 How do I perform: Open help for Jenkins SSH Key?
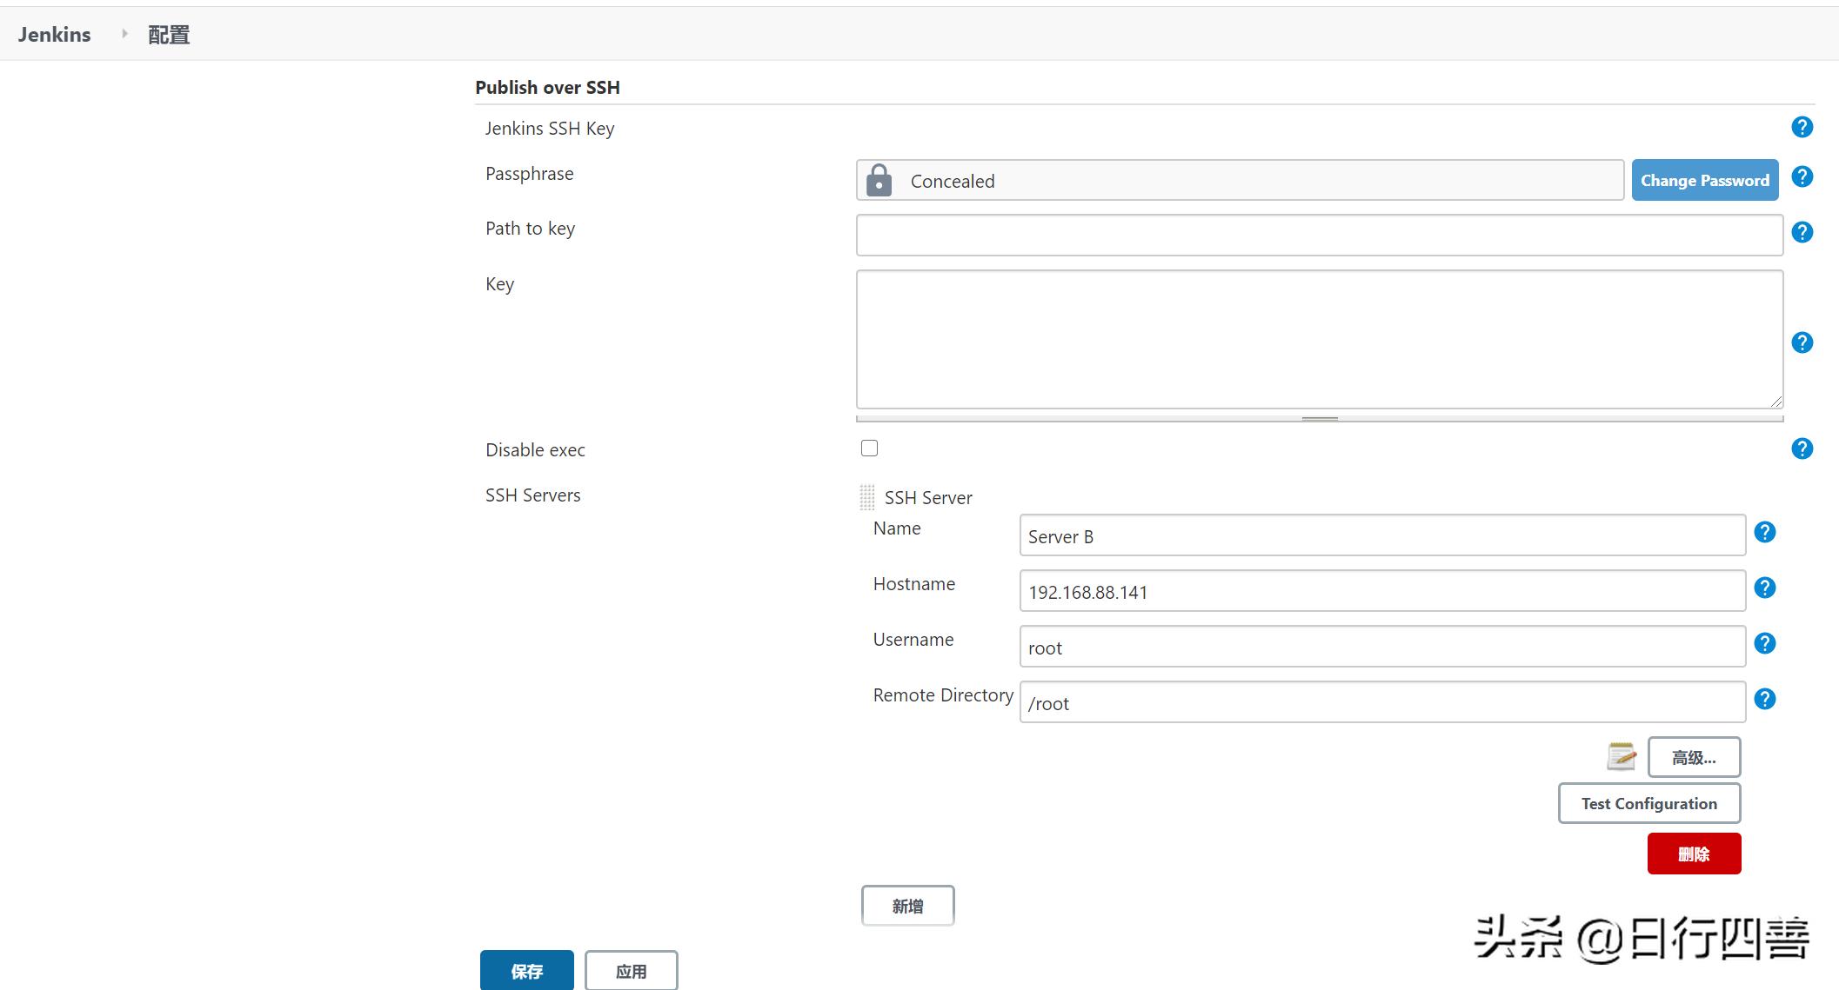point(1802,128)
